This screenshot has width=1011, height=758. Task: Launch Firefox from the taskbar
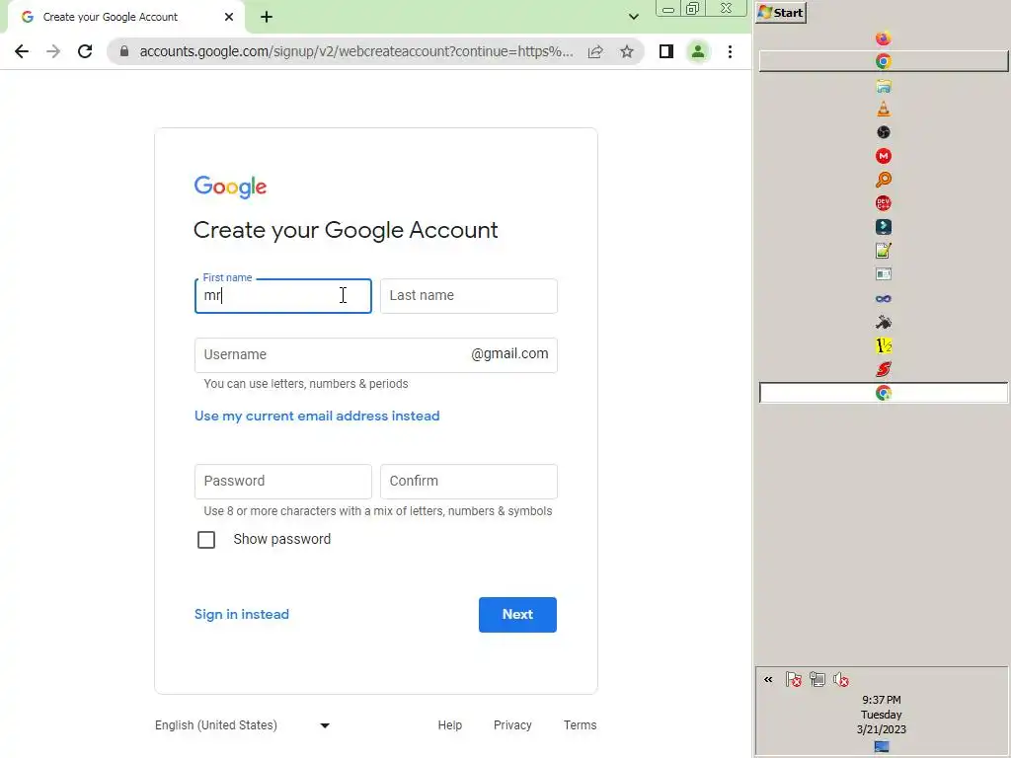pos(884,38)
